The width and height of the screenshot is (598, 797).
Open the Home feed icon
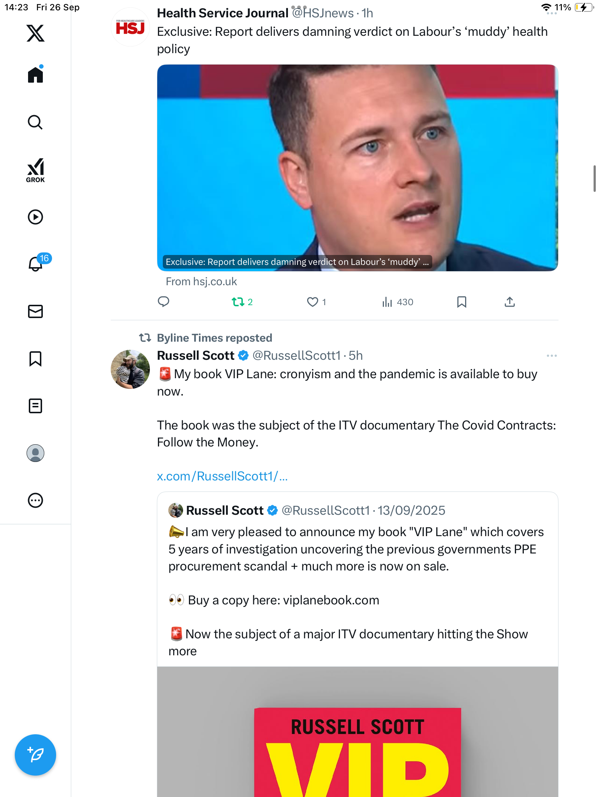(x=35, y=75)
